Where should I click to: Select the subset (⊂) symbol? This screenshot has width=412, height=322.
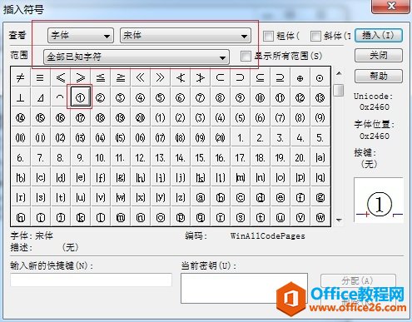(x=220, y=77)
